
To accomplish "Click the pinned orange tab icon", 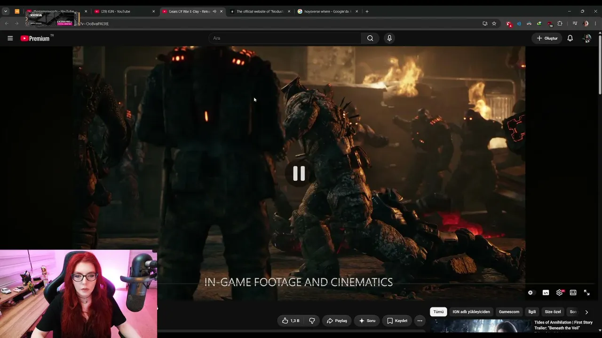I will (17, 11).
